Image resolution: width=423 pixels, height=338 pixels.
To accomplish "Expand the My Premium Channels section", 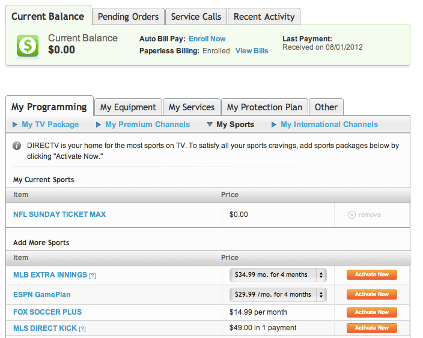I will (x=143, y=124).
